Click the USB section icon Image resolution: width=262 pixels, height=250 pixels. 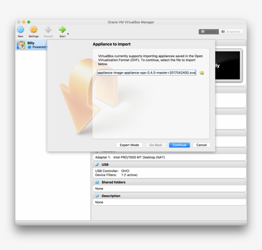coord(96,165)
